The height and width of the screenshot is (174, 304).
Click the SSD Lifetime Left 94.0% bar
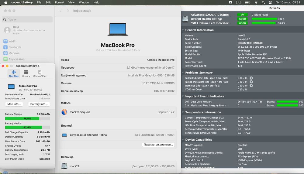264,23
